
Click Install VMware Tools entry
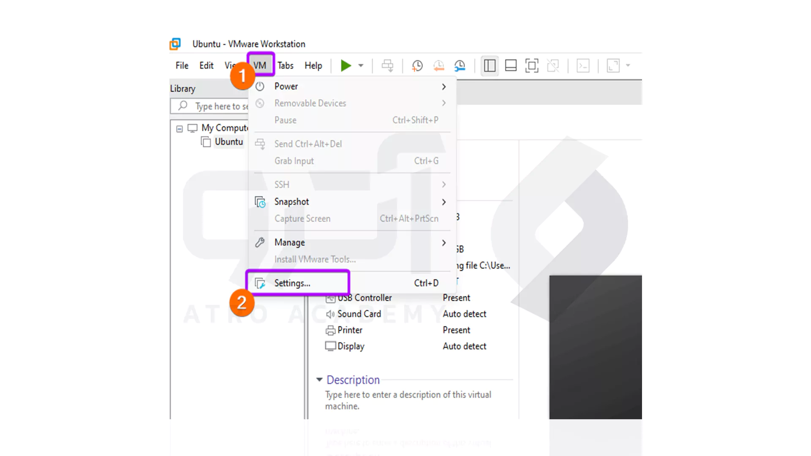[351, 259]
